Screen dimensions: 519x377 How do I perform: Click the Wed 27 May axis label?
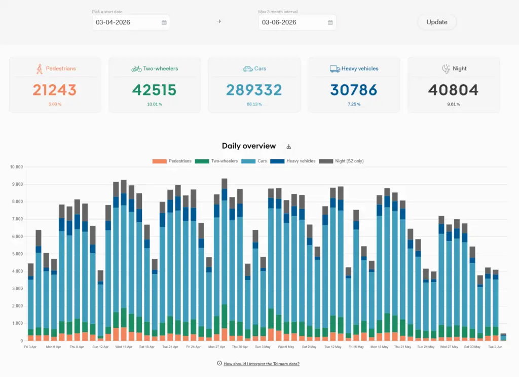coord(449,347)
